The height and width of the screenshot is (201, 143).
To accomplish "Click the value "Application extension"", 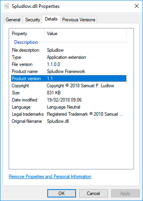I will click(x=67, y=57).
